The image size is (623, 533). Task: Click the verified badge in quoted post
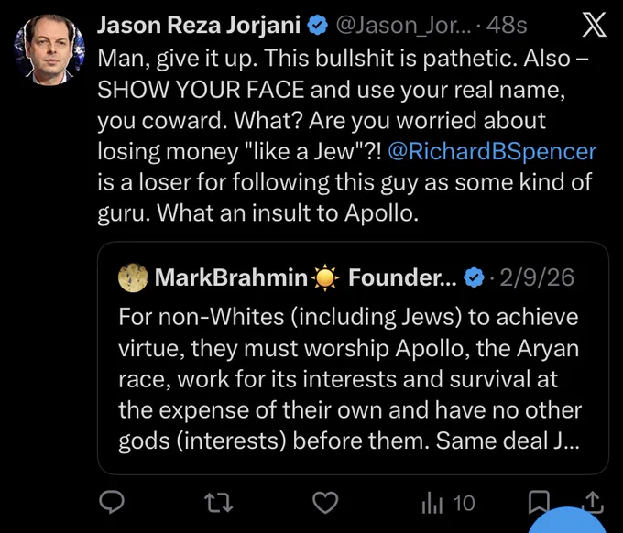[475, 277]
